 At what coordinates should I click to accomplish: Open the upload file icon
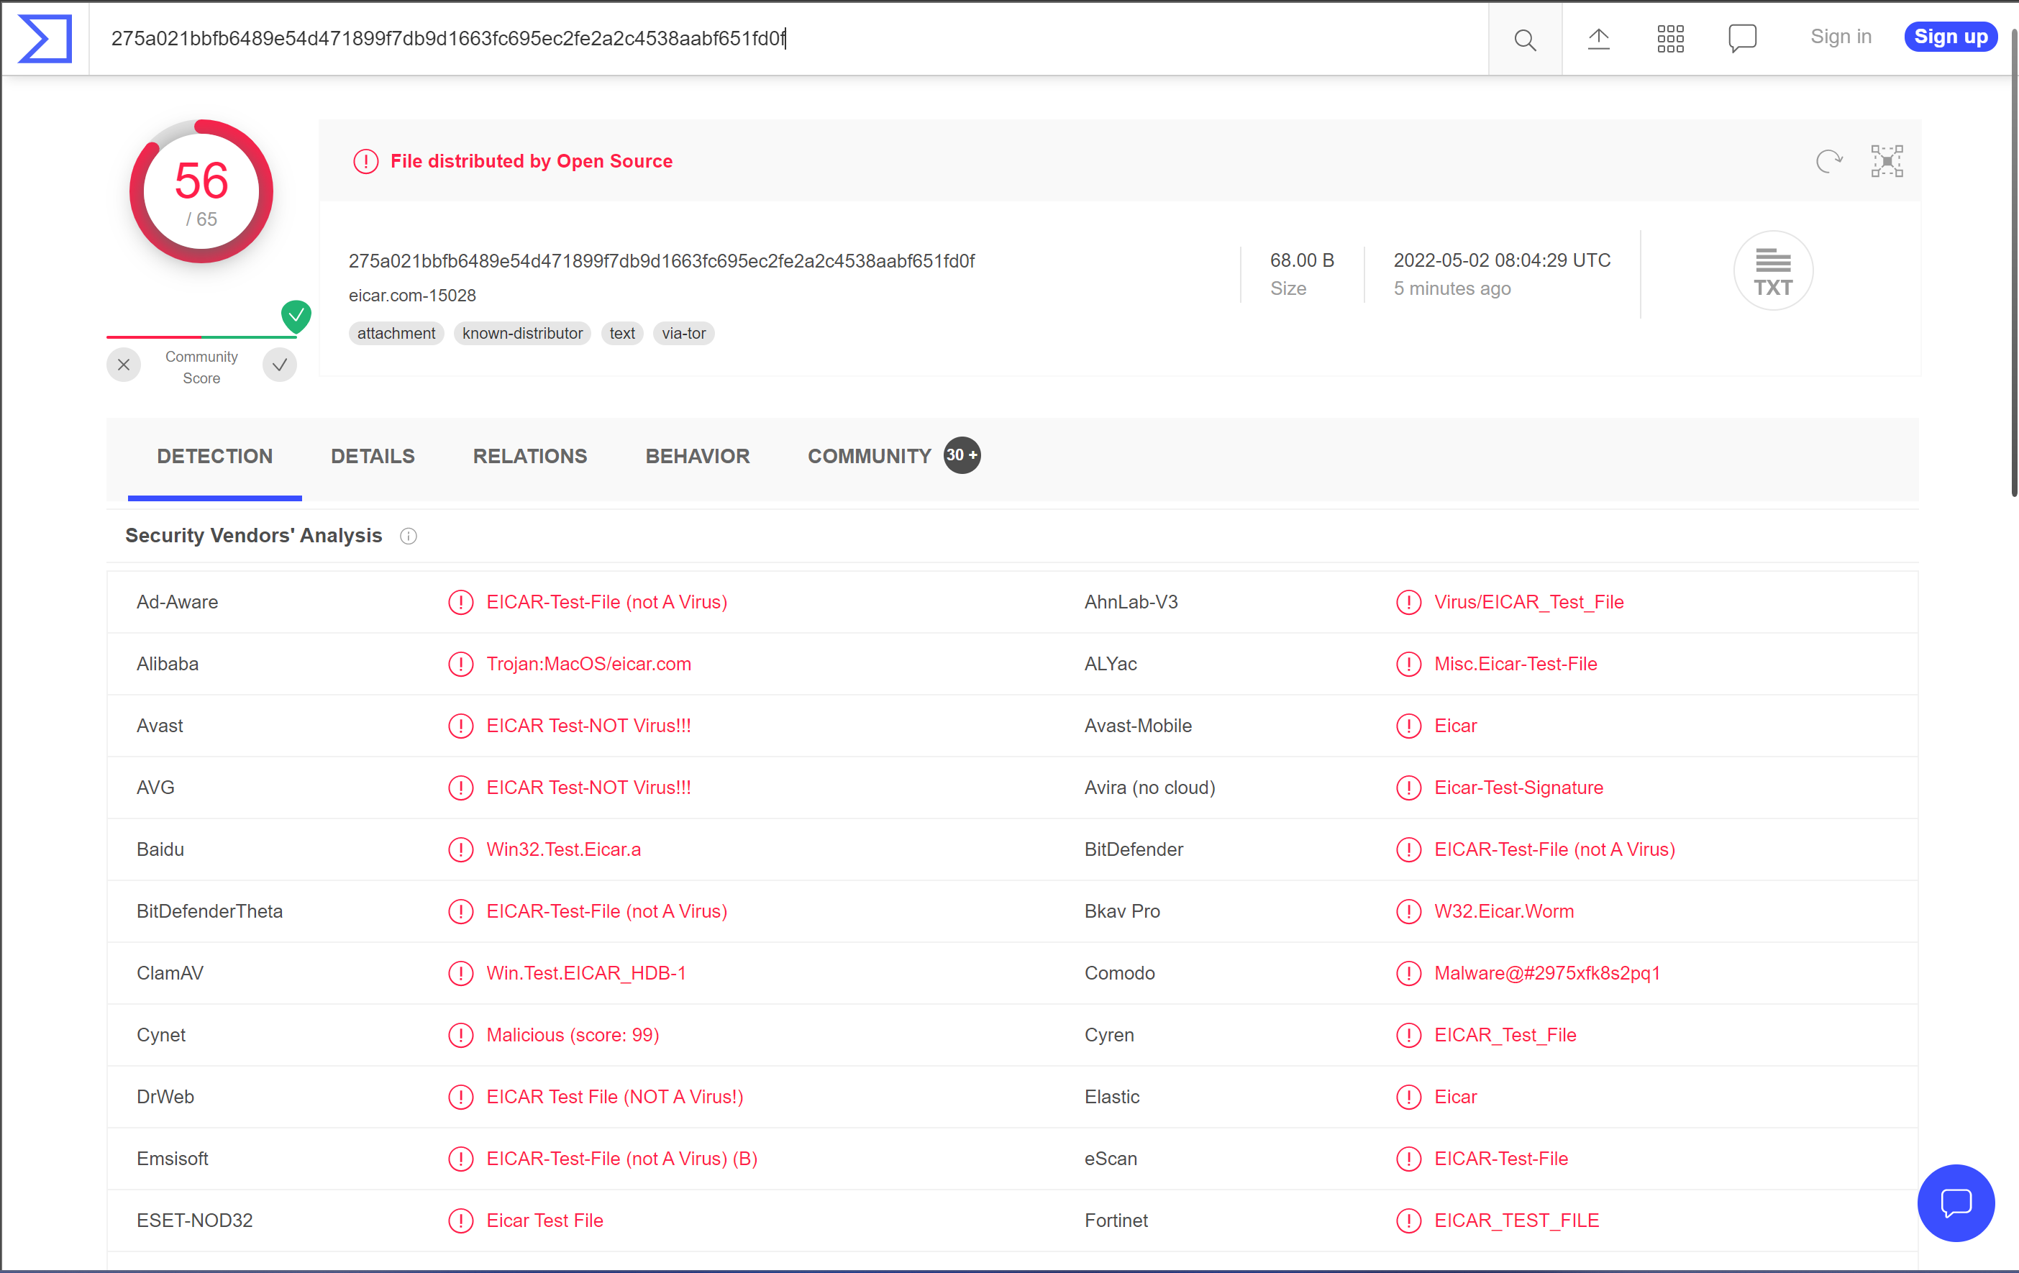[x=1598, y=39]
